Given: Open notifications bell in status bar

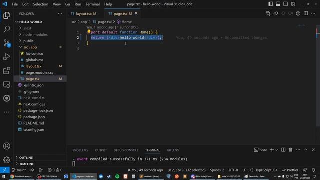Looking at the screenshot, I should (x=313, y=170).
